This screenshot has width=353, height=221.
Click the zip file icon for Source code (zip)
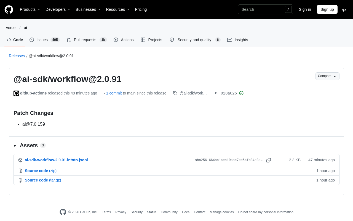(x=20, y=171)
